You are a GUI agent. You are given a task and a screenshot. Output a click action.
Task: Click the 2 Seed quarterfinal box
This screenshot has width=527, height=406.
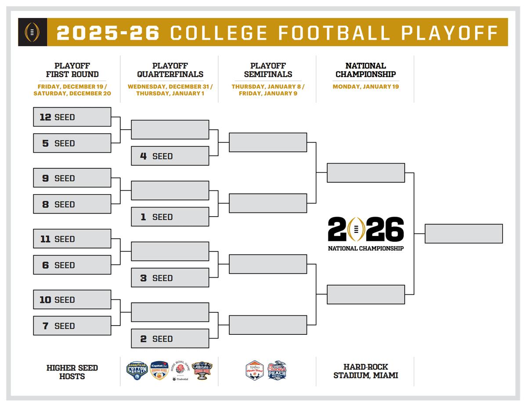tap(170, 339)
